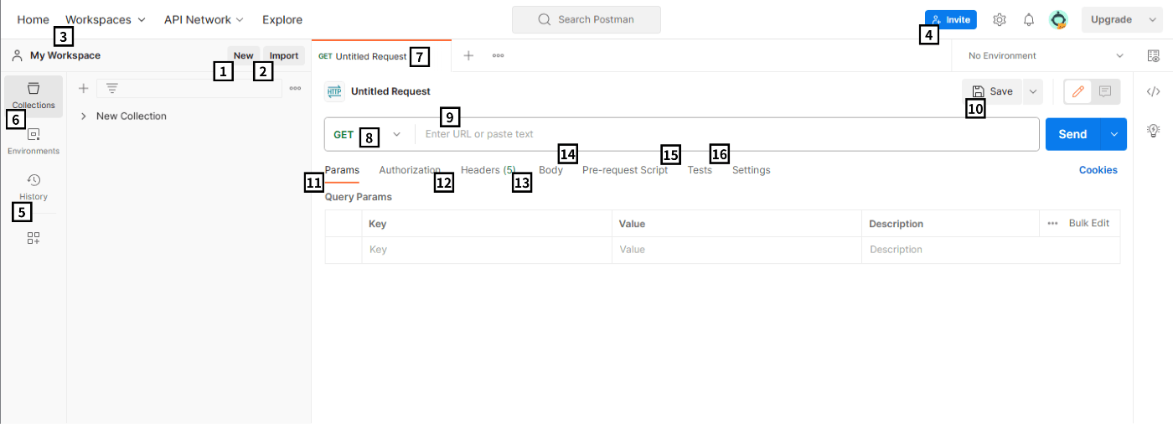Select the Params tab
Screen dimensions: 1173x424
point(342,170)
